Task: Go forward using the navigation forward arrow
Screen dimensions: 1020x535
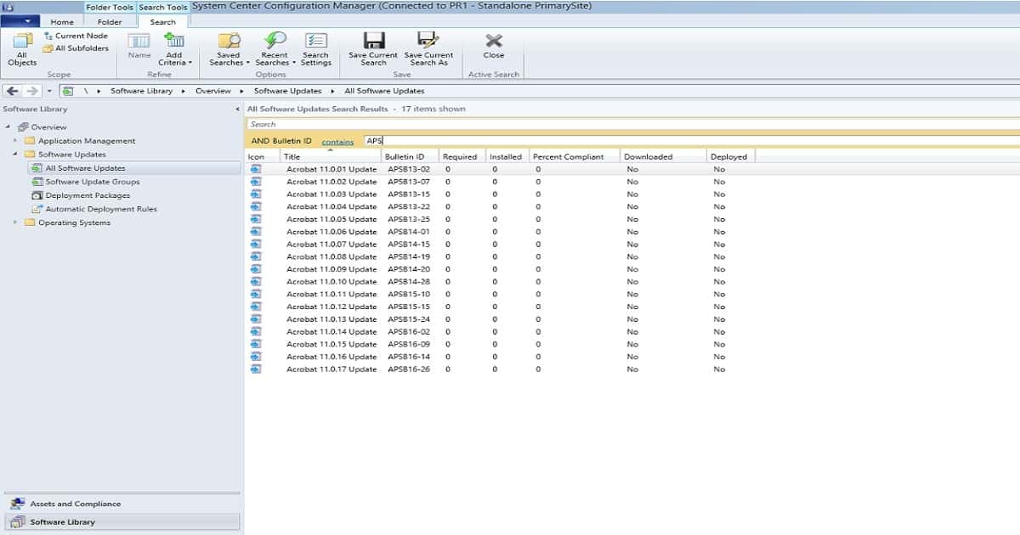Action: pyautogui.click(x=32, y=91)
